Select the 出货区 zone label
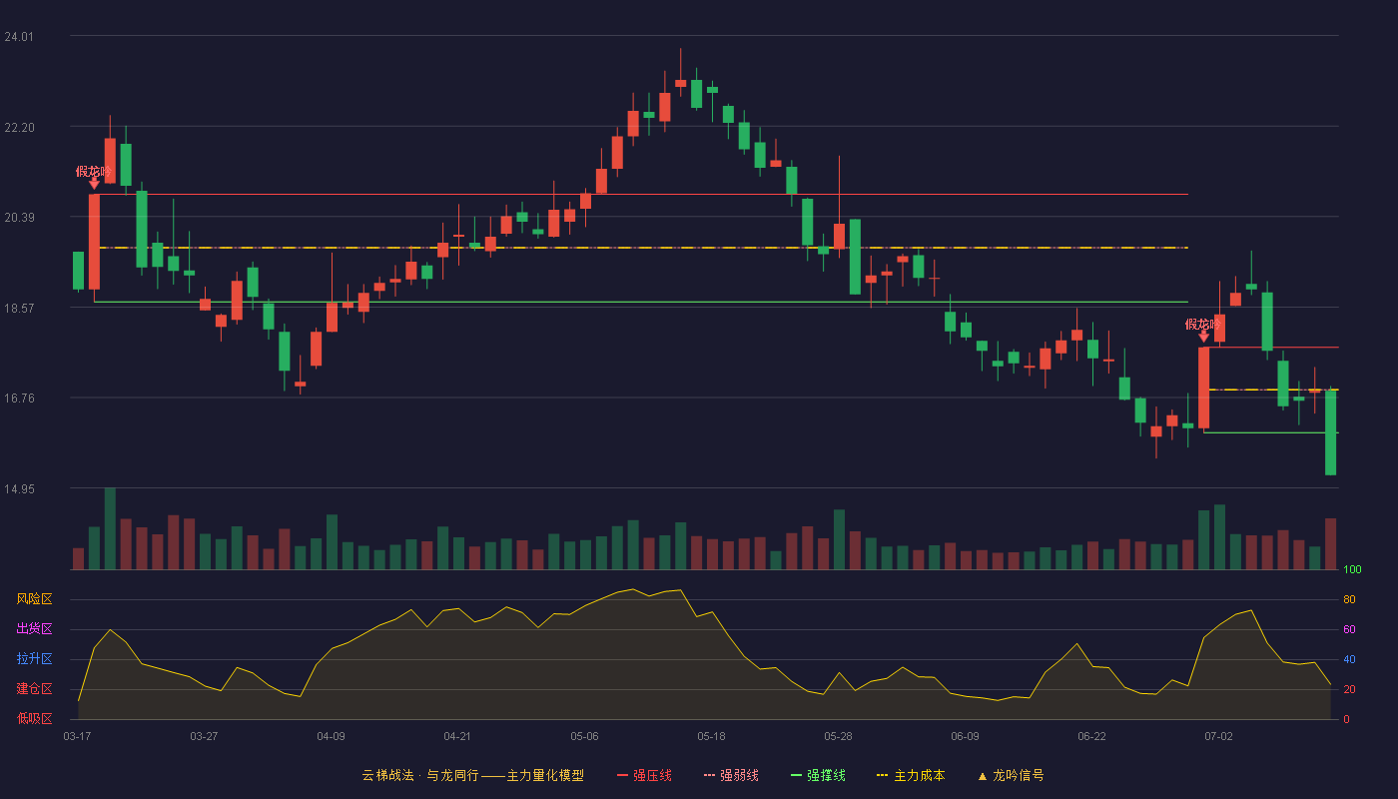 click(x=34, y=629)
